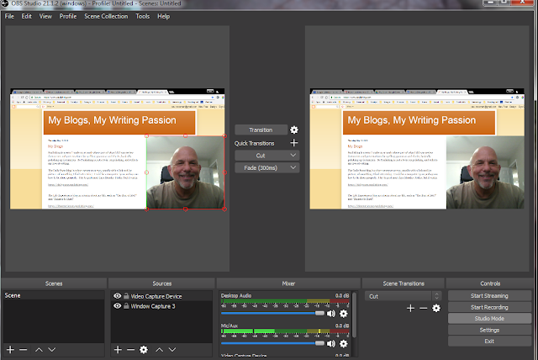
Task: Click Scene Transitions combo stepper arrows
Action: click(436, 296)
